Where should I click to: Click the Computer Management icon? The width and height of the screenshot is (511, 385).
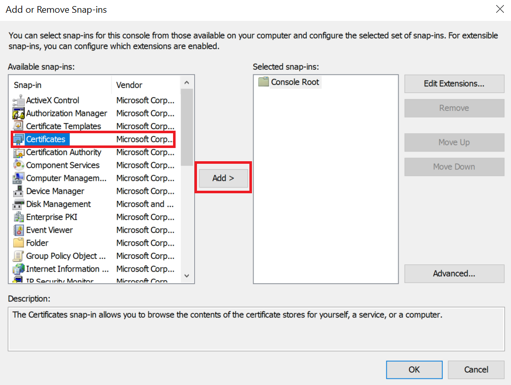click(x=18, y=178)
